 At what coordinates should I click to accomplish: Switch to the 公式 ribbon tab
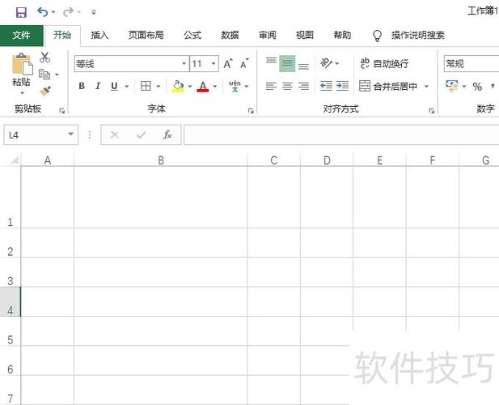[x=192, y=35]
